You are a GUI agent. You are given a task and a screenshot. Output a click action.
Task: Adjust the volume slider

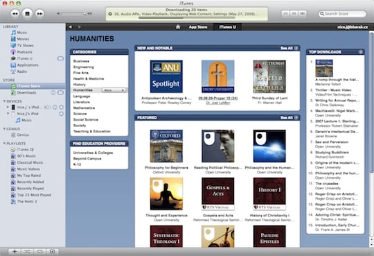[73, 14]
